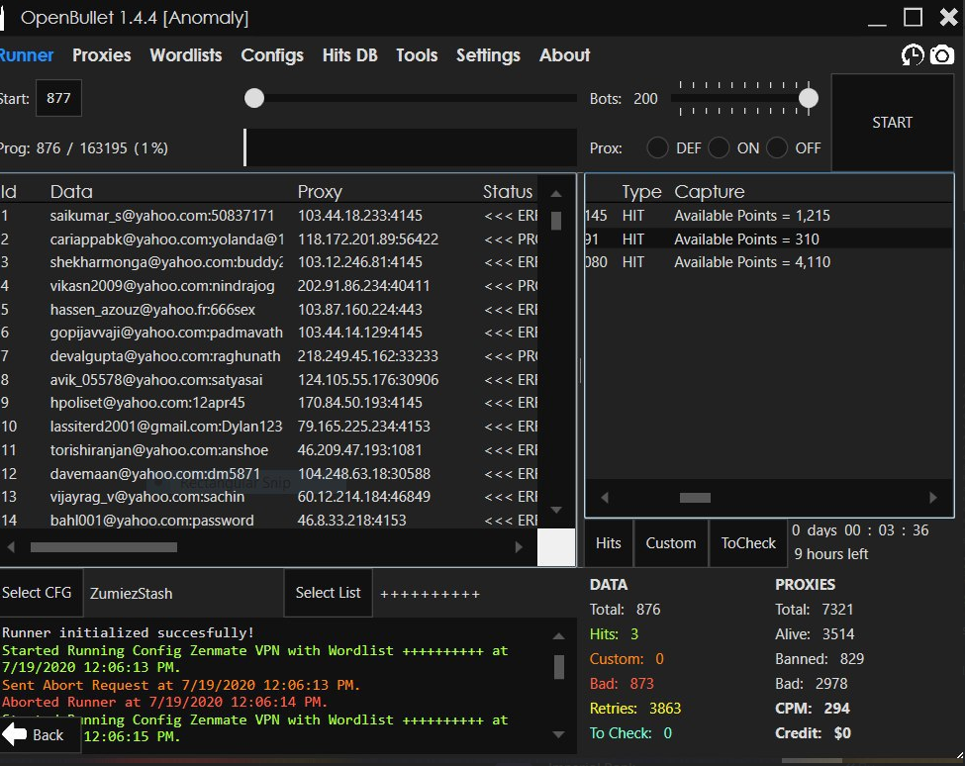The height and width of the screenshot is (766, 965).
Task: Click the proxy cell "202.91.86.234:40411"
Action: click(x=363, y=285)
